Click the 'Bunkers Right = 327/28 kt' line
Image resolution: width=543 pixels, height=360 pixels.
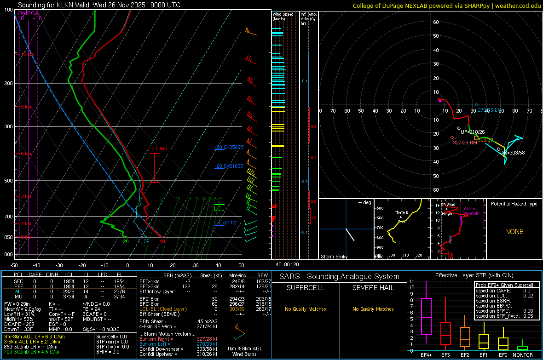pyautogui.click(x=179, y=339)
